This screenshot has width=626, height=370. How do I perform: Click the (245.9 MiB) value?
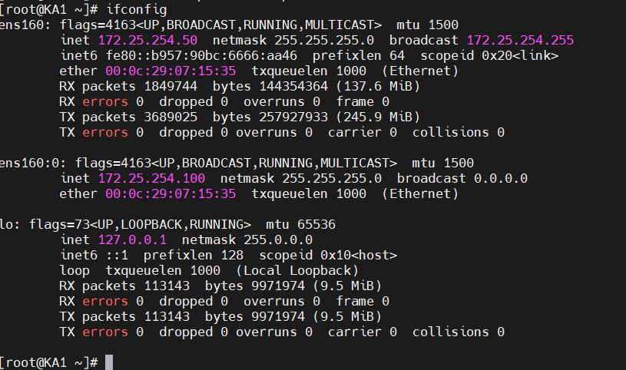(378, 117)
